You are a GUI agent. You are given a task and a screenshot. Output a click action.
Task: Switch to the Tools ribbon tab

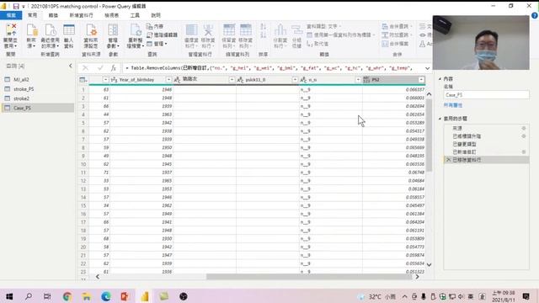click(x=135, y=15)
